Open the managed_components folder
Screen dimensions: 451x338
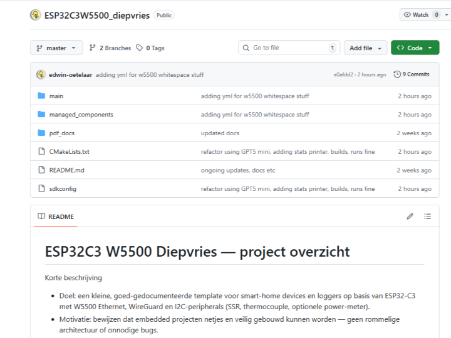tap(81, 115)
